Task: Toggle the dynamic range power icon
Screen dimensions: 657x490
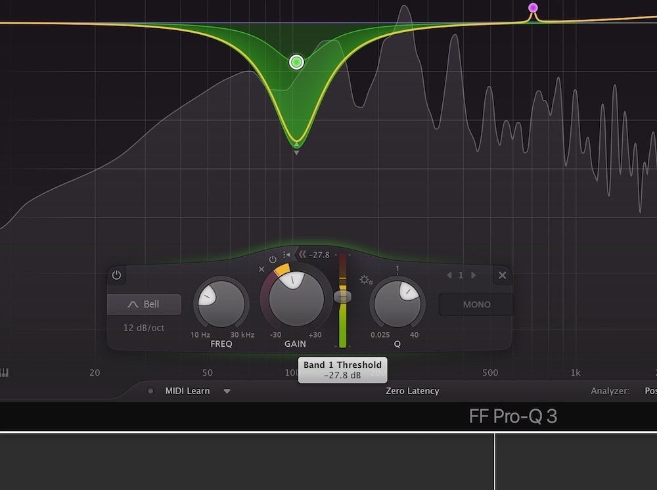Action: pos(273,259)
